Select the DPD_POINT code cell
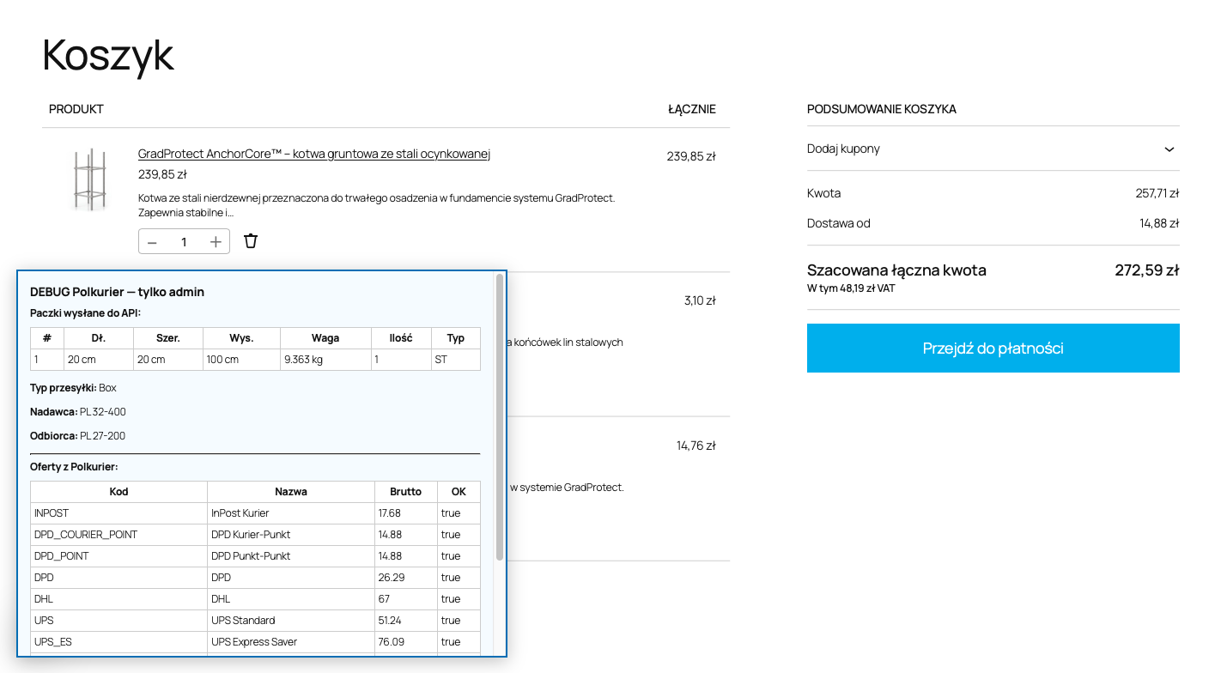 [x=118, y=556]
